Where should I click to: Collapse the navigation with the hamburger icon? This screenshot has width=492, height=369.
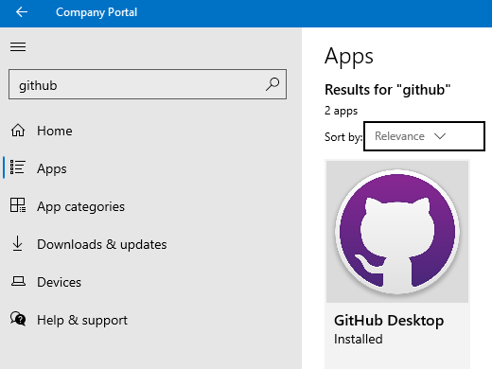(x=18, y=47)
